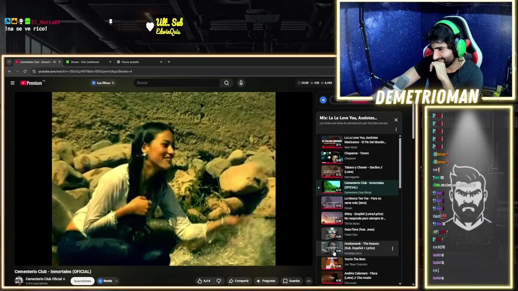Play Hoobastank - The Reason thumbnail
Screen dimensions: 518x291
click(x=332, y=248)
